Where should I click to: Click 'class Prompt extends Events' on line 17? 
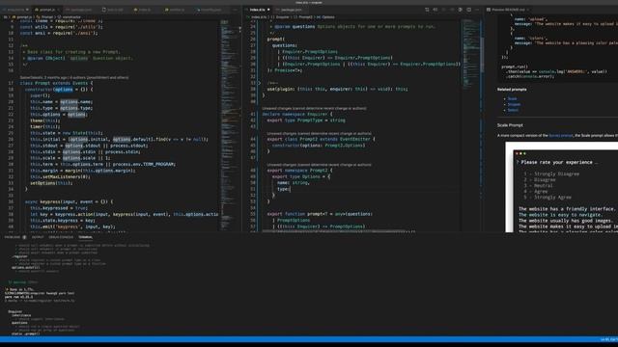56,83
